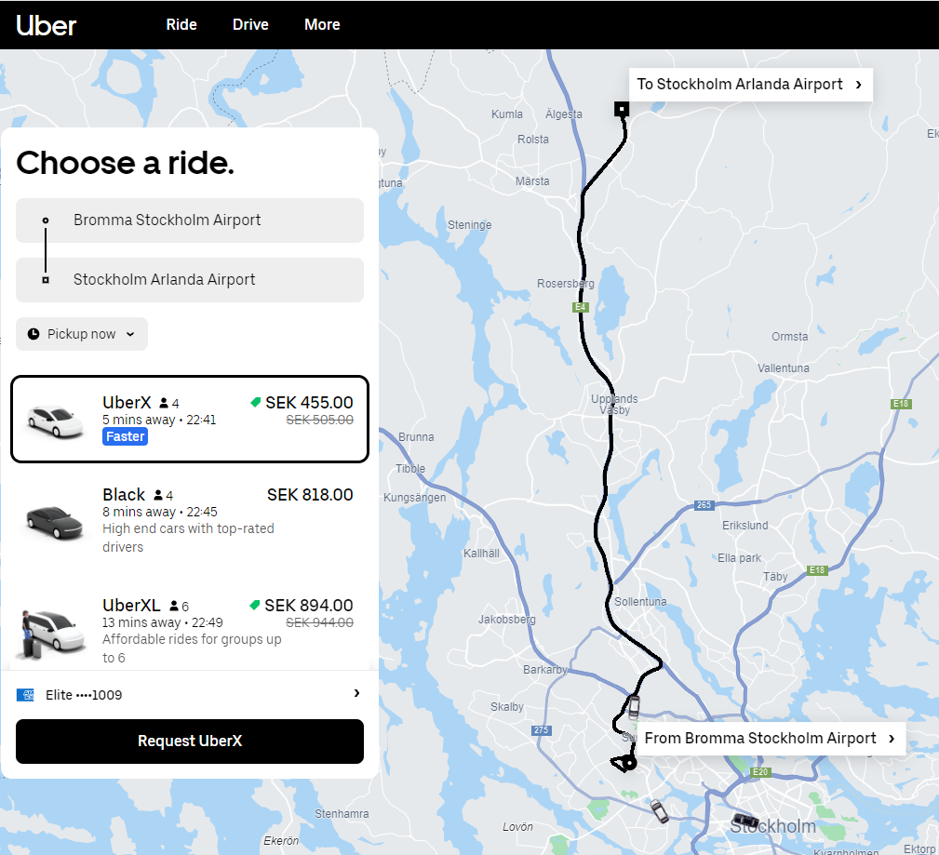939x855 pixels.
Task: Open the Ride menu
Action: pos(181,25)
